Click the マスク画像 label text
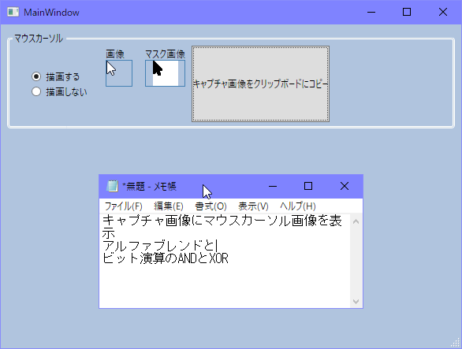This screenshot has width=462, height=349. tap(165, 54)
